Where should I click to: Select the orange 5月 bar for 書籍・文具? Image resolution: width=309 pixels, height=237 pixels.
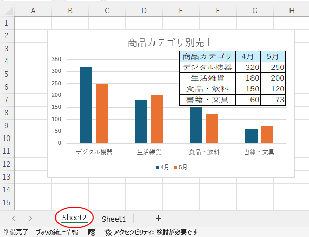(x=267, y=134)
